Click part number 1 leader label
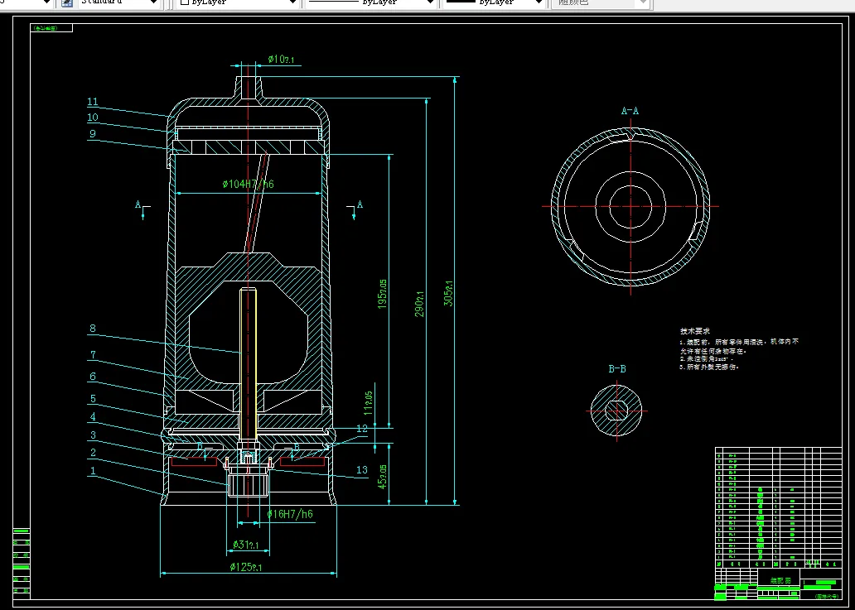855x610 pixels. click(93, 471)
